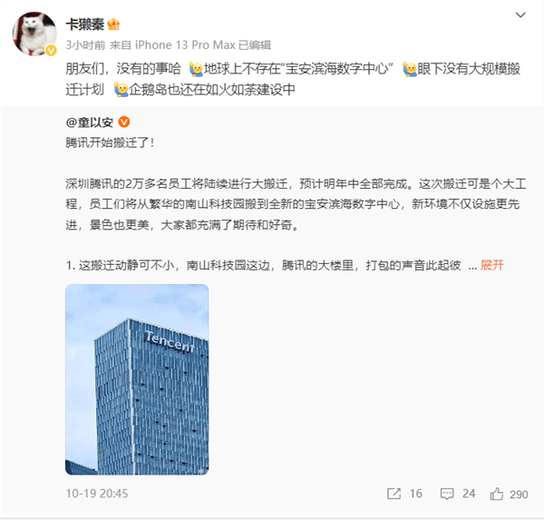This screenshot has width=544, height=520.
Task: Click the 10-19 20:45 timestamp
Action: [x=97, y=494]
